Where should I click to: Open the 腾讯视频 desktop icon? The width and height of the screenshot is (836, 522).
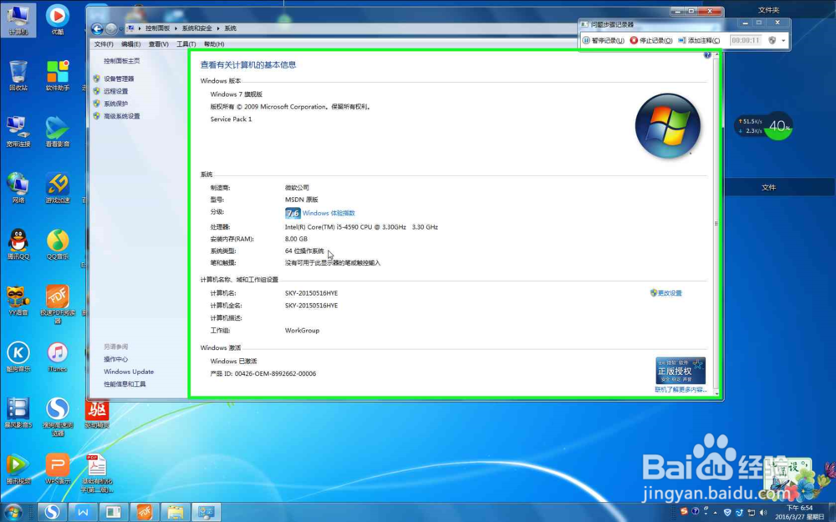[18, 469]
